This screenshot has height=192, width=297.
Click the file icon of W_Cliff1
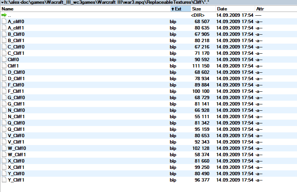point(4,154)
